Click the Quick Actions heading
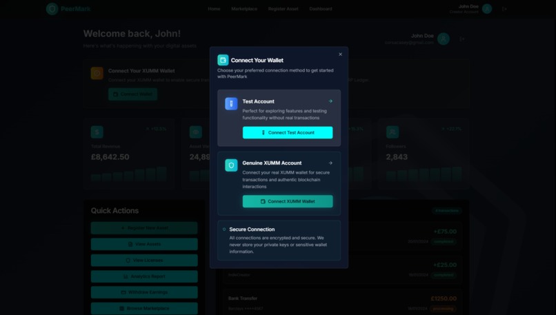The image size is (556, 315). pos(115,210)
